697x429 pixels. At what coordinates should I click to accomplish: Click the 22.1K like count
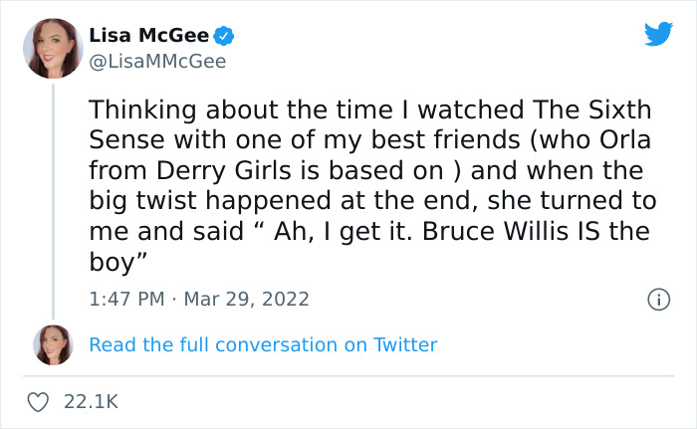click(91, 401)
